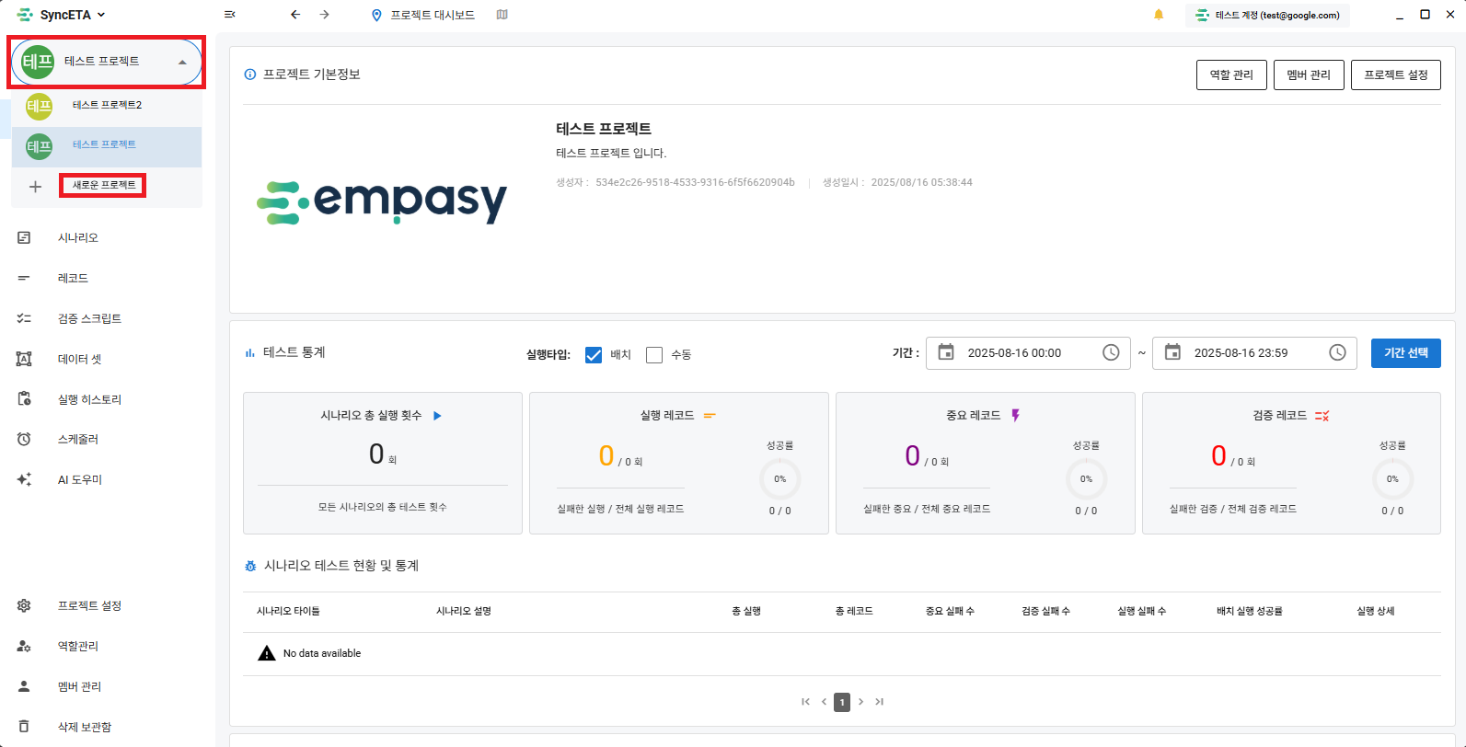
Task: Click the 역할관리 person-gear icon
Action: pyautogui.click(x=24, y=646)
